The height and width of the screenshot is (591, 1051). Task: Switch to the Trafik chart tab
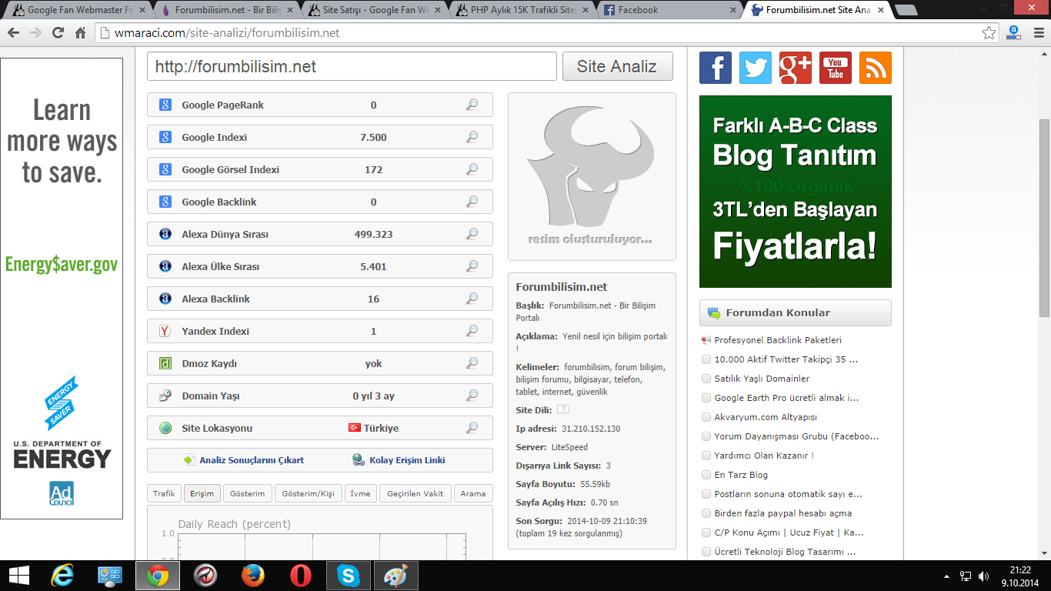click(x=164, y=493)
